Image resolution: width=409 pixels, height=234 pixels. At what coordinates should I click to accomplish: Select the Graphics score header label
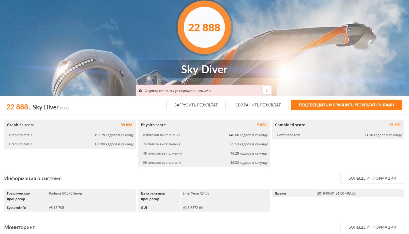[21, 125]
